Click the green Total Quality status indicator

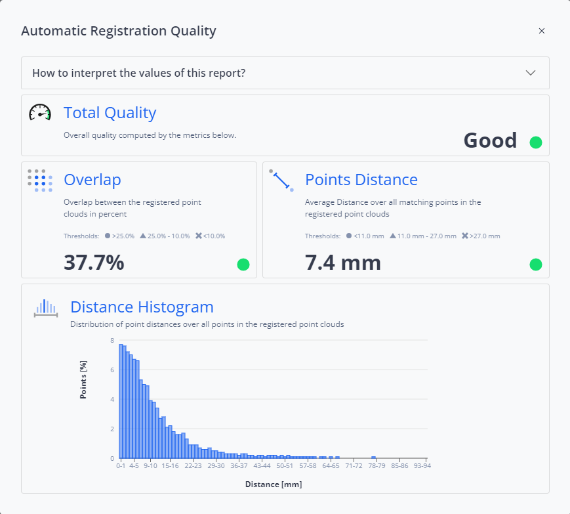(x=536, y=142)
